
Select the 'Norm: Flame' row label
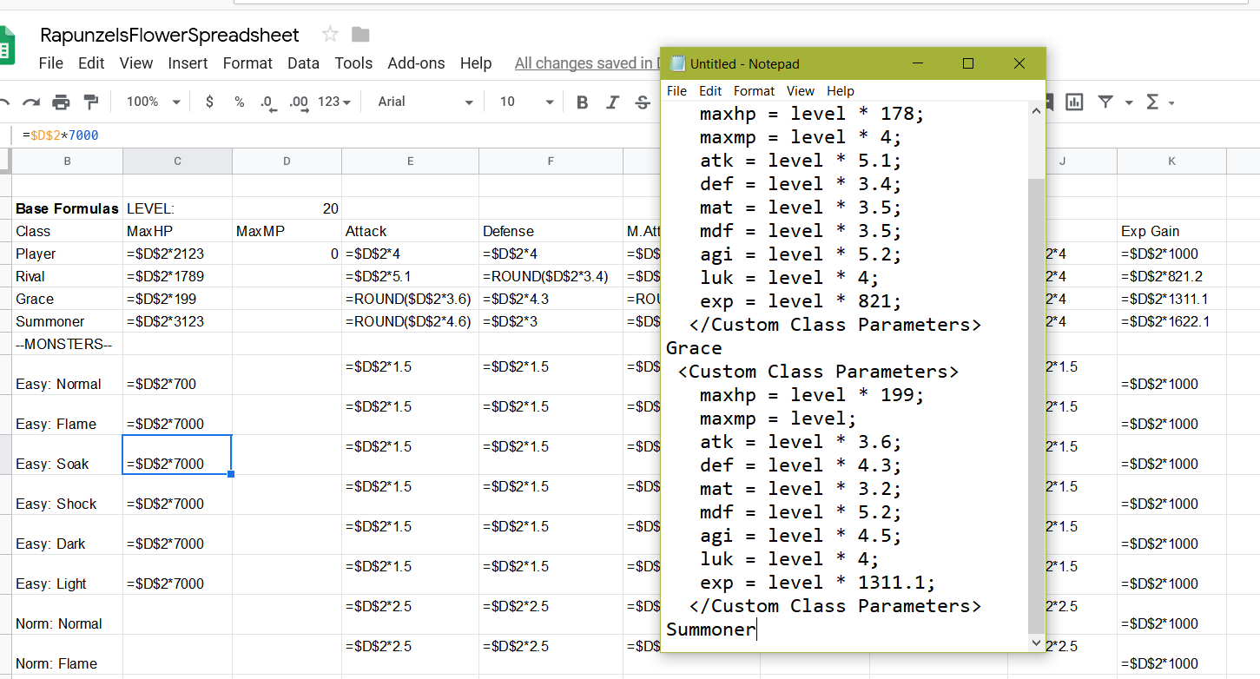[68, 655]
